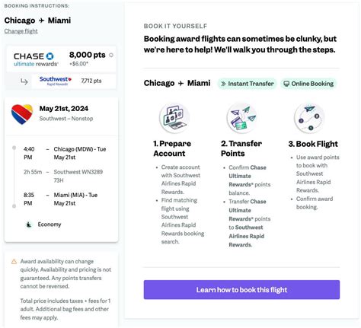Click the Change flight link

click(21, 31)
